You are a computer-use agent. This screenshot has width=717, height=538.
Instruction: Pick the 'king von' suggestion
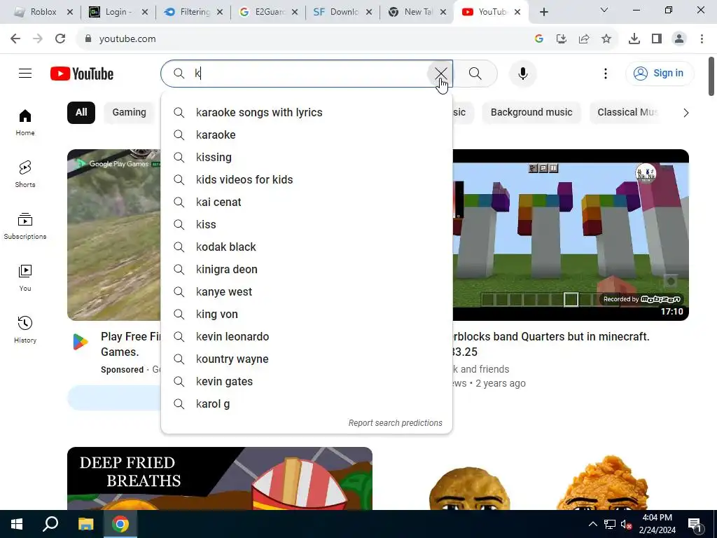point(307,315)
